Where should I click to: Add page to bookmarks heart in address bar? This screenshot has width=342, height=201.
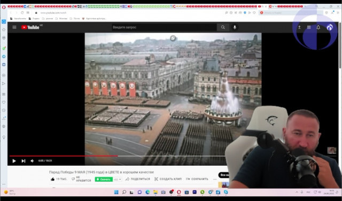(x=254, y=13)
